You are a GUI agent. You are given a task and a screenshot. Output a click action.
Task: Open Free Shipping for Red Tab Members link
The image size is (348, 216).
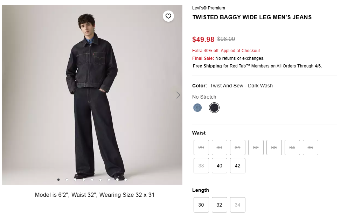(257, 66)
